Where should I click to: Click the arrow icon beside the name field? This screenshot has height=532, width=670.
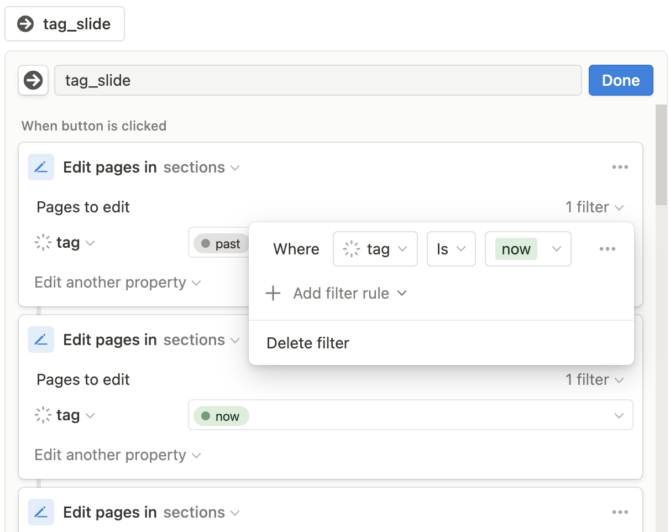tap(33, 81)
